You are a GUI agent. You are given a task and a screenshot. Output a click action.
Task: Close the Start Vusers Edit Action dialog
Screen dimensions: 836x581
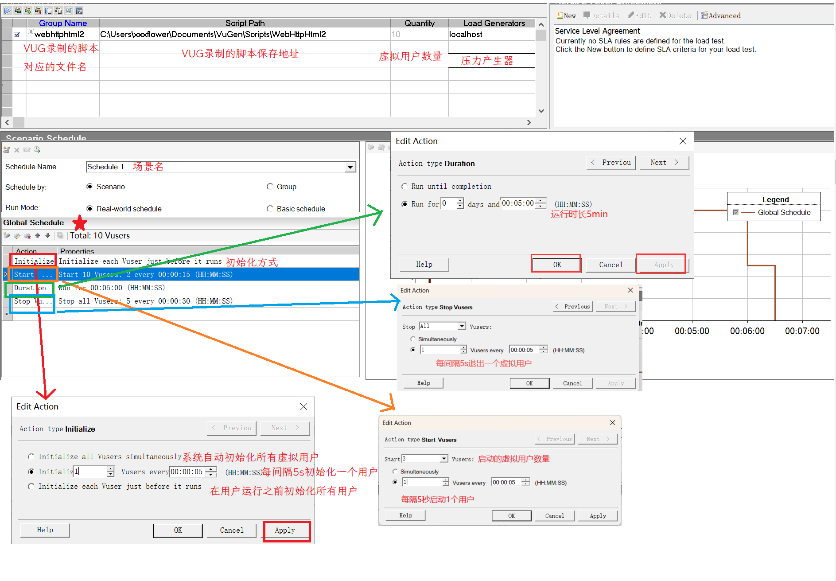[612, 423]
